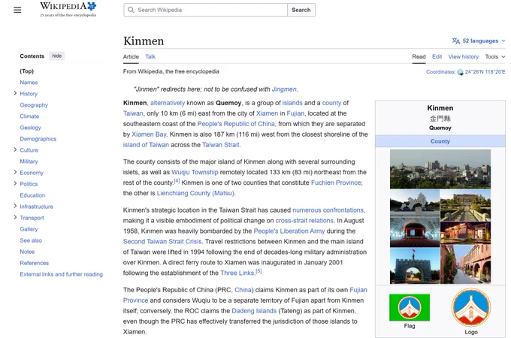511x338 pixels.
Task: Open the Fuchien Province link
Action: [x=336, y=183]
